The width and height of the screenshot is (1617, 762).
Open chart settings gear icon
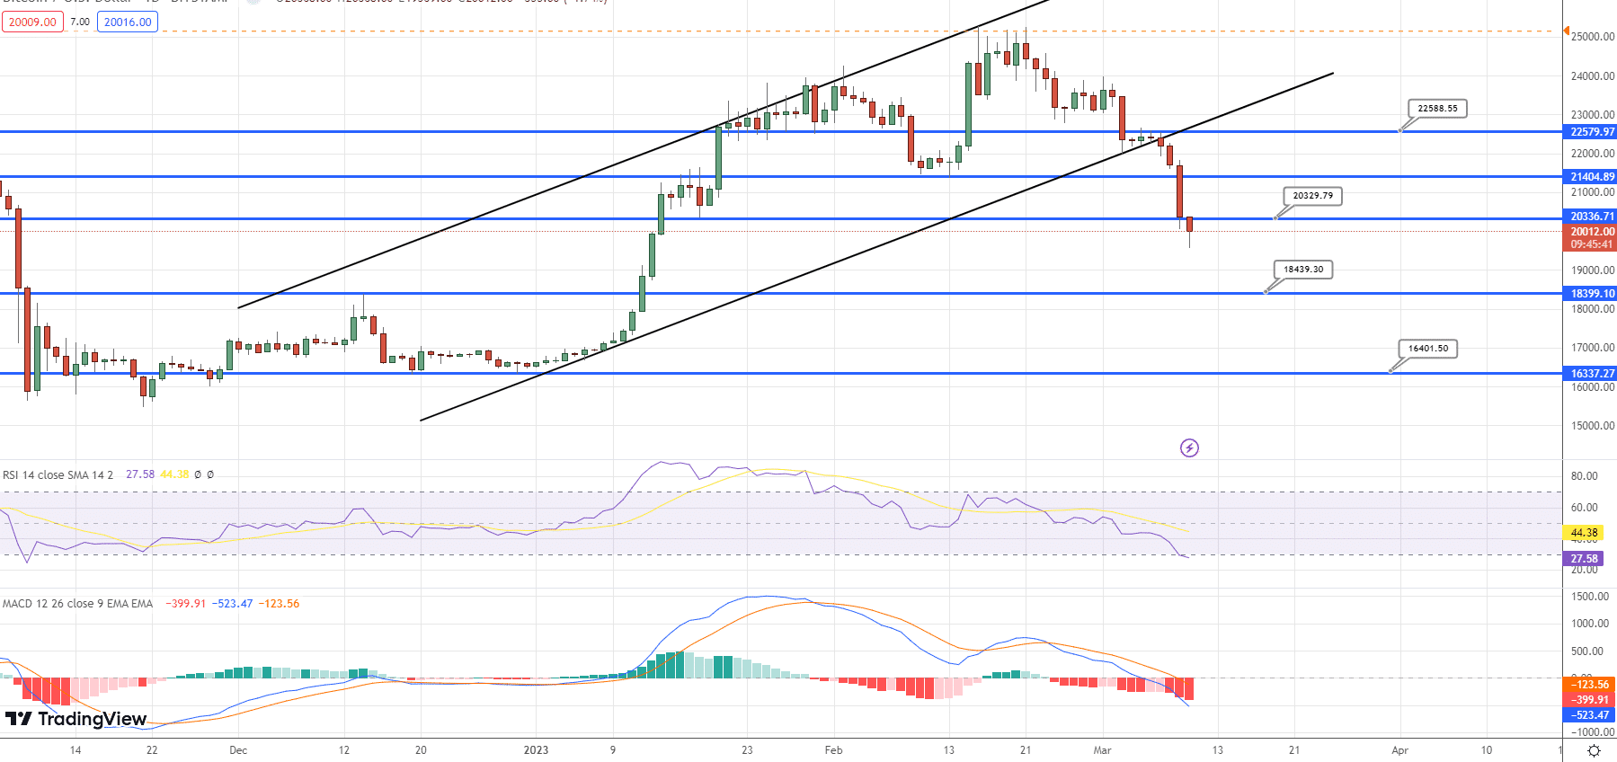pos(1595,750)
